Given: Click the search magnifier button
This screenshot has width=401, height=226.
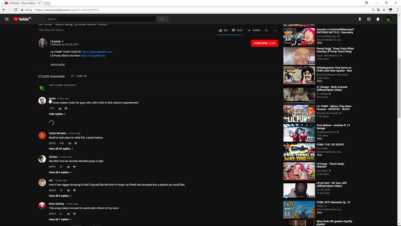Looking at the screenshot, I should pos(162,19).
